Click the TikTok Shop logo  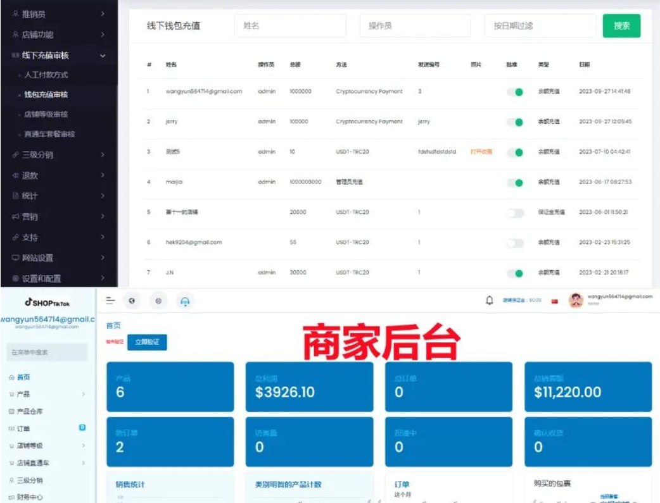[x=48, y=303]
